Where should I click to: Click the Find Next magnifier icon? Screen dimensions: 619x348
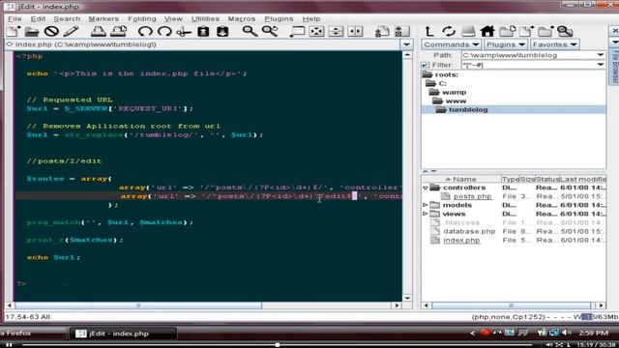coord(270,31)
